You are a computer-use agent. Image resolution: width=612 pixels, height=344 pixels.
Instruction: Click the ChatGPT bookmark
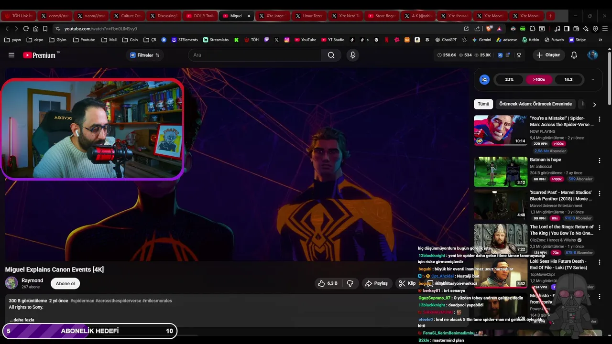446,40
